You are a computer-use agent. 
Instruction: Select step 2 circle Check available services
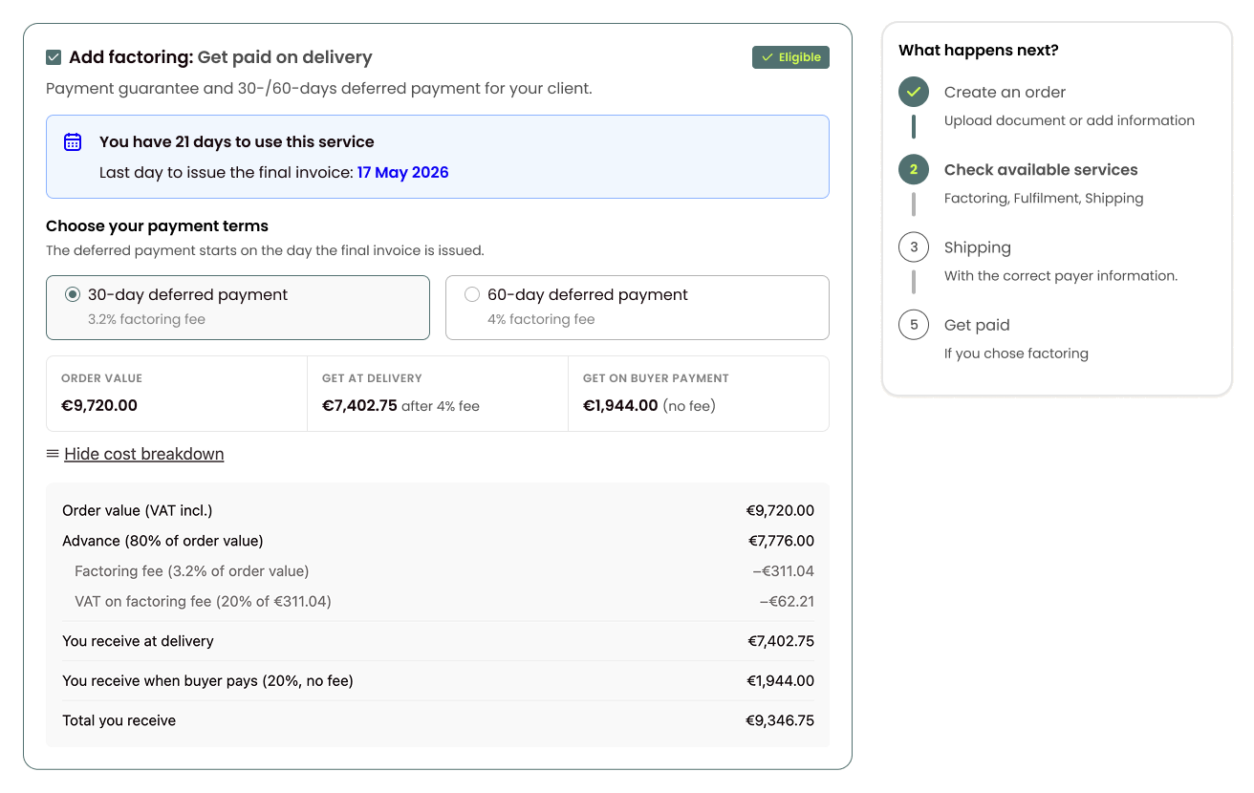(914, 169)
